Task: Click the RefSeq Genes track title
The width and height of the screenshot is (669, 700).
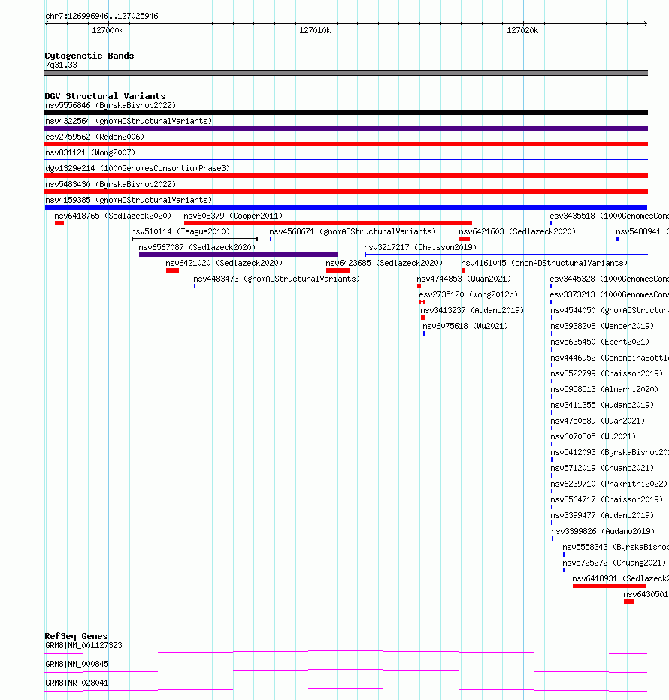Action: click(76, 636)
